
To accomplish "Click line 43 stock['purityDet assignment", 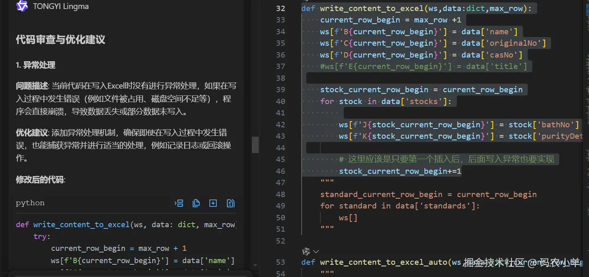I will click(461, 136).
